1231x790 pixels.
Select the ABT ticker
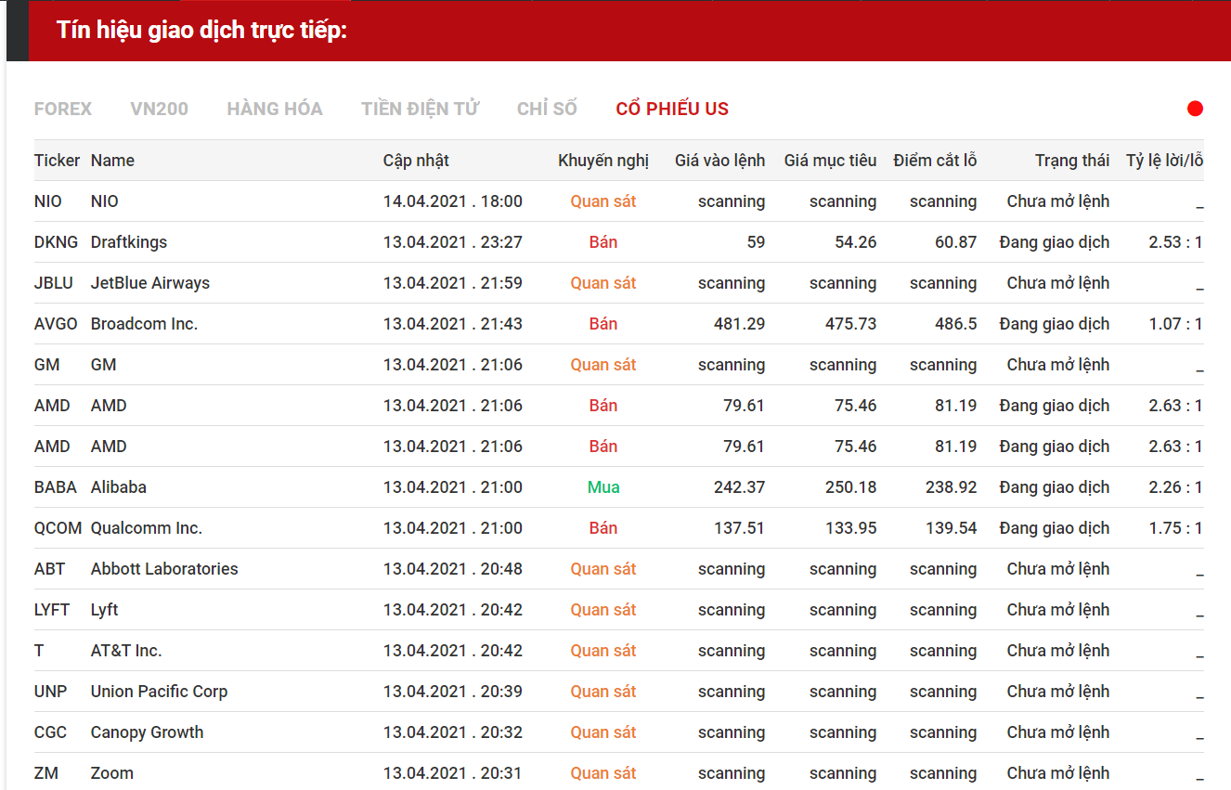pos(50,569)
